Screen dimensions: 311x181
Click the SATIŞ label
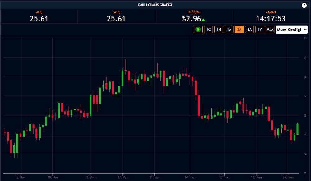pyautogui.click(x=116, y=12)
